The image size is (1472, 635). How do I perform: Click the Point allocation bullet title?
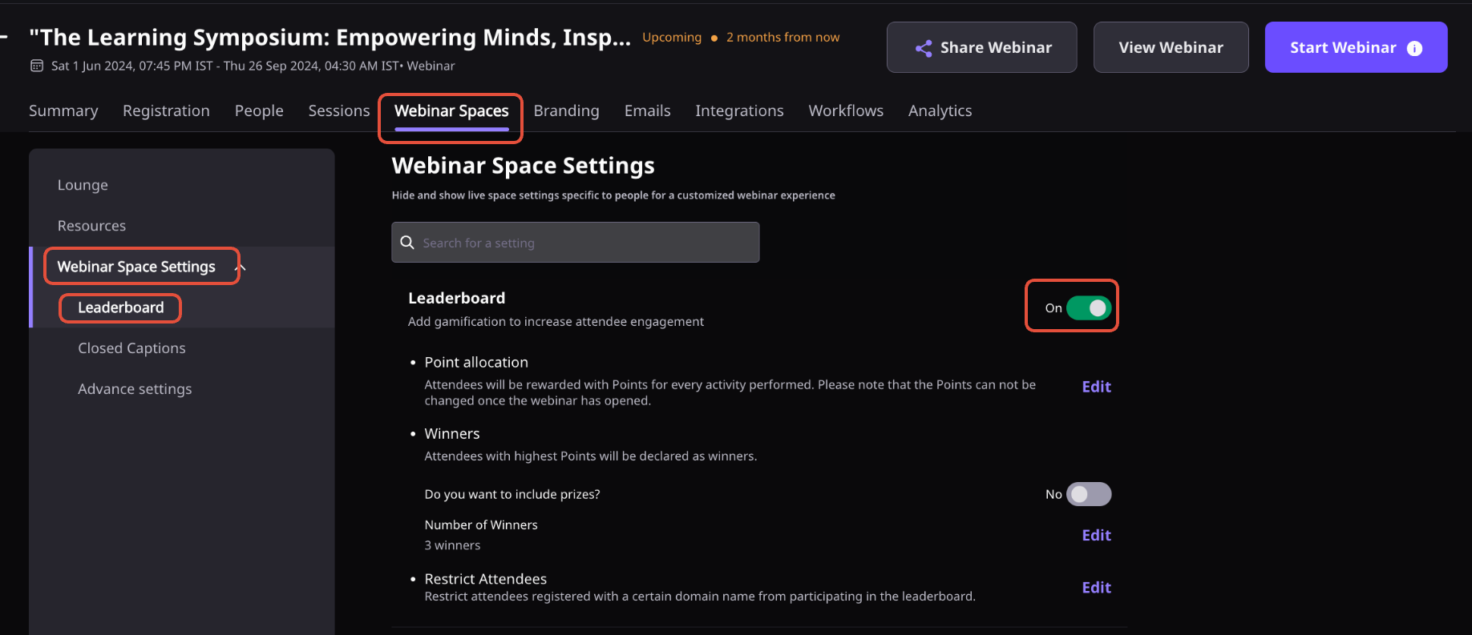(476, 362)
